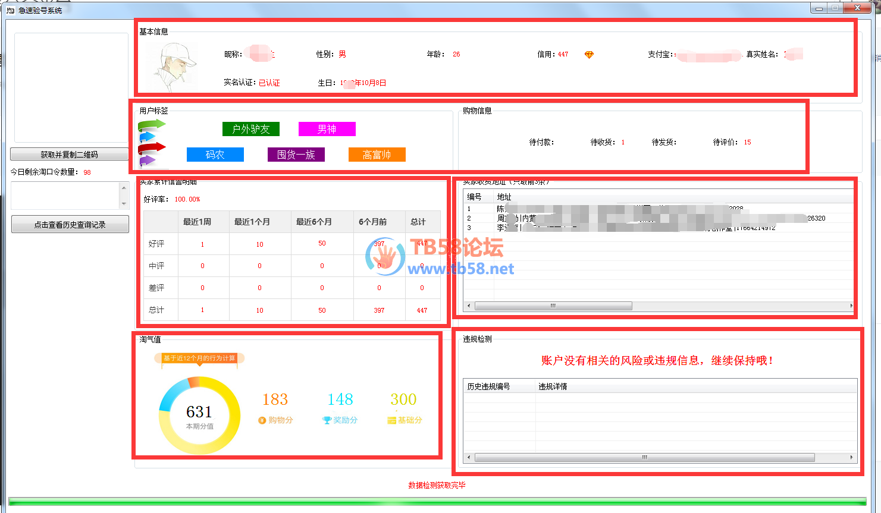Click the 最近6个月 column header

tap(314, 222)
